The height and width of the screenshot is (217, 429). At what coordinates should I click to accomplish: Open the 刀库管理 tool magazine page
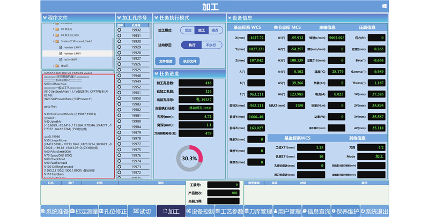pyautogui.click(x=258, y=212)
